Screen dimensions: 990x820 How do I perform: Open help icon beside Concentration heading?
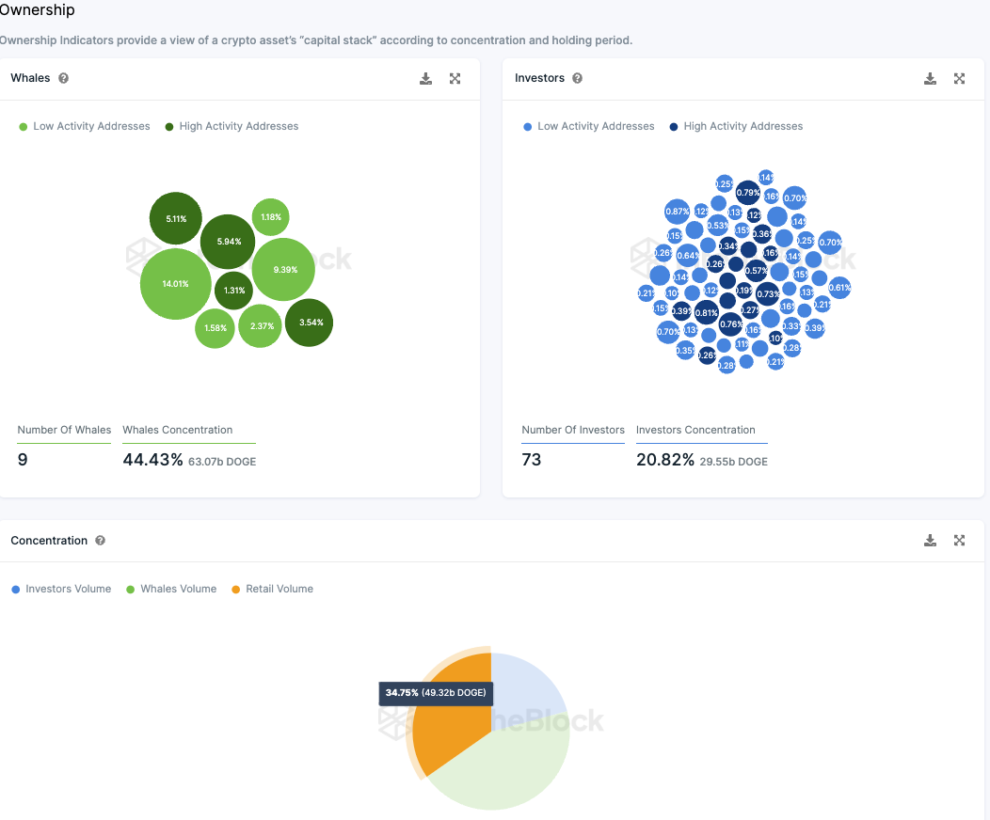pyautogui.click(x=100, y=541)
